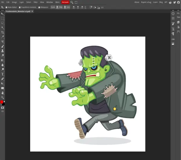Open the Paths panel icon
This screenshot has width=181, height=160.
click(x=178, y=32)
